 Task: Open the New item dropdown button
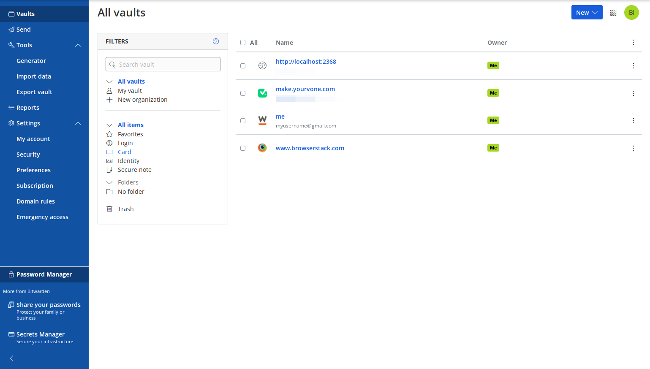(587, 12)
